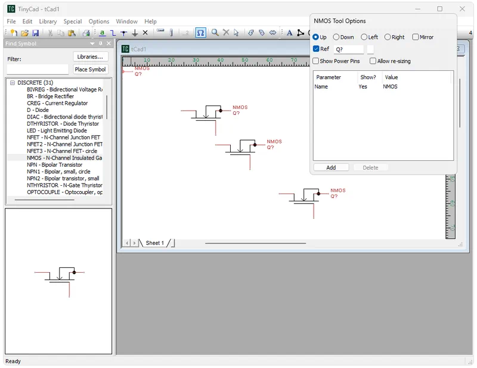Close the Find Symbol panel
Screen dimensions: 477x368
click(x=109, y=43)
